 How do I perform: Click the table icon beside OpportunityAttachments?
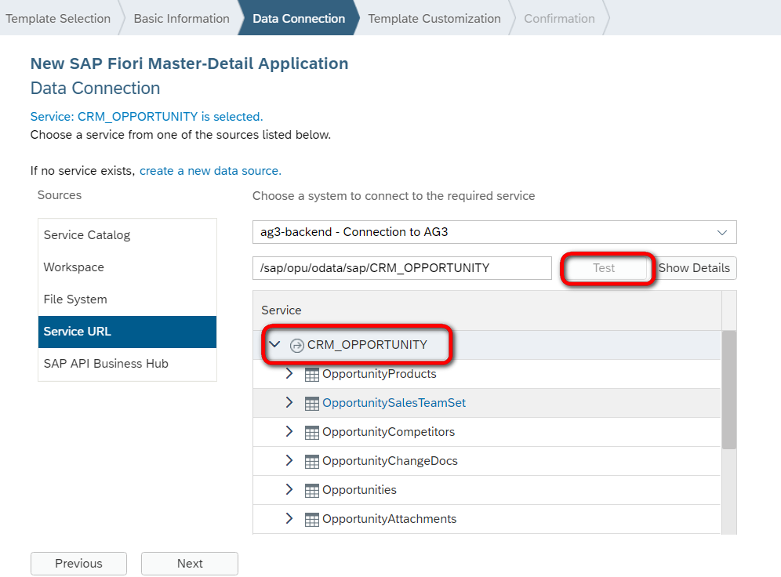[x=312, y=519]
